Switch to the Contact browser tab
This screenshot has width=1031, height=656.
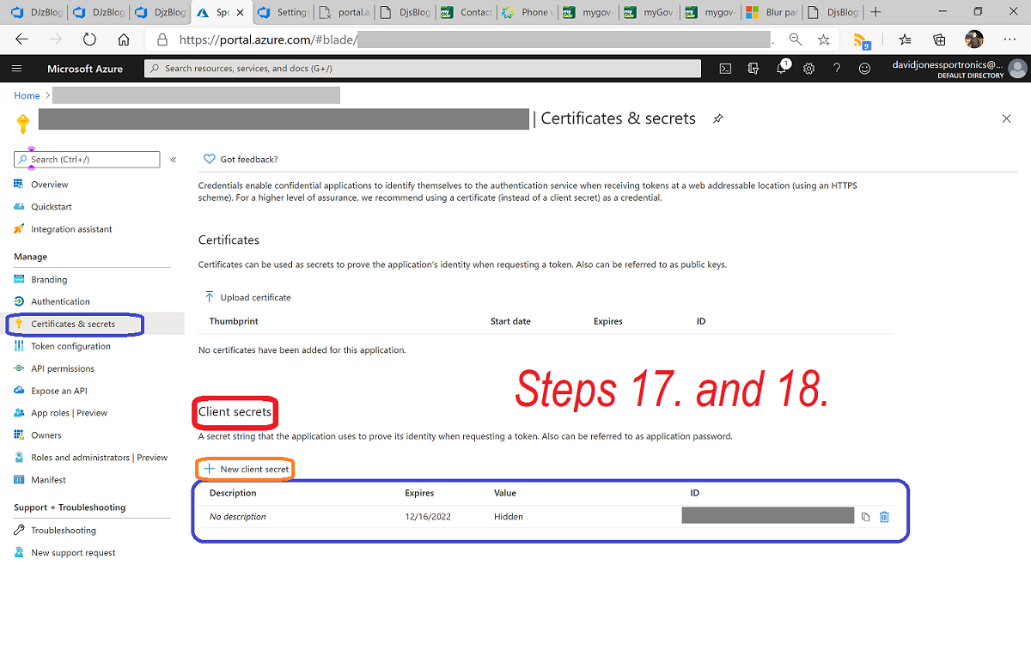(x=465, y=12)
